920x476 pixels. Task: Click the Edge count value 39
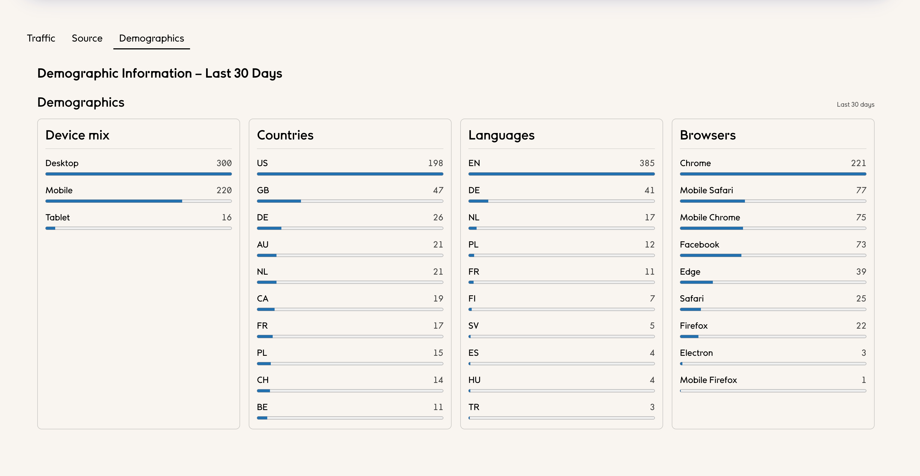tap(861, 272)
